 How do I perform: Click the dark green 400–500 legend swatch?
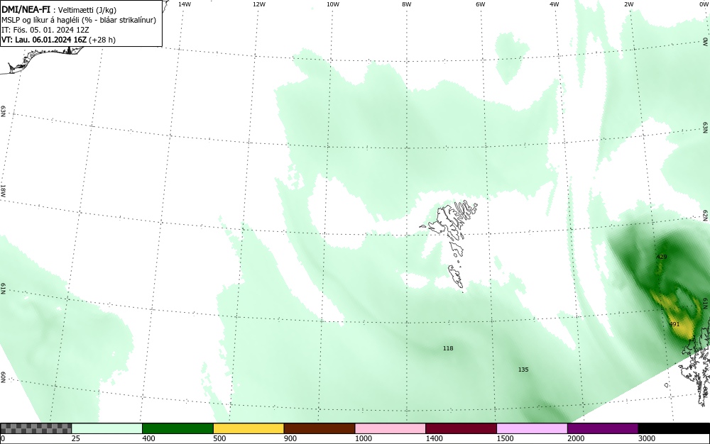177,428
